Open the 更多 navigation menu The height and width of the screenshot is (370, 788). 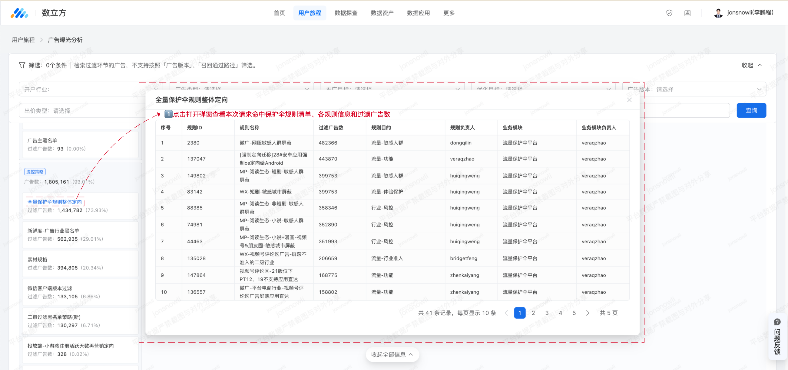(449, 13)
